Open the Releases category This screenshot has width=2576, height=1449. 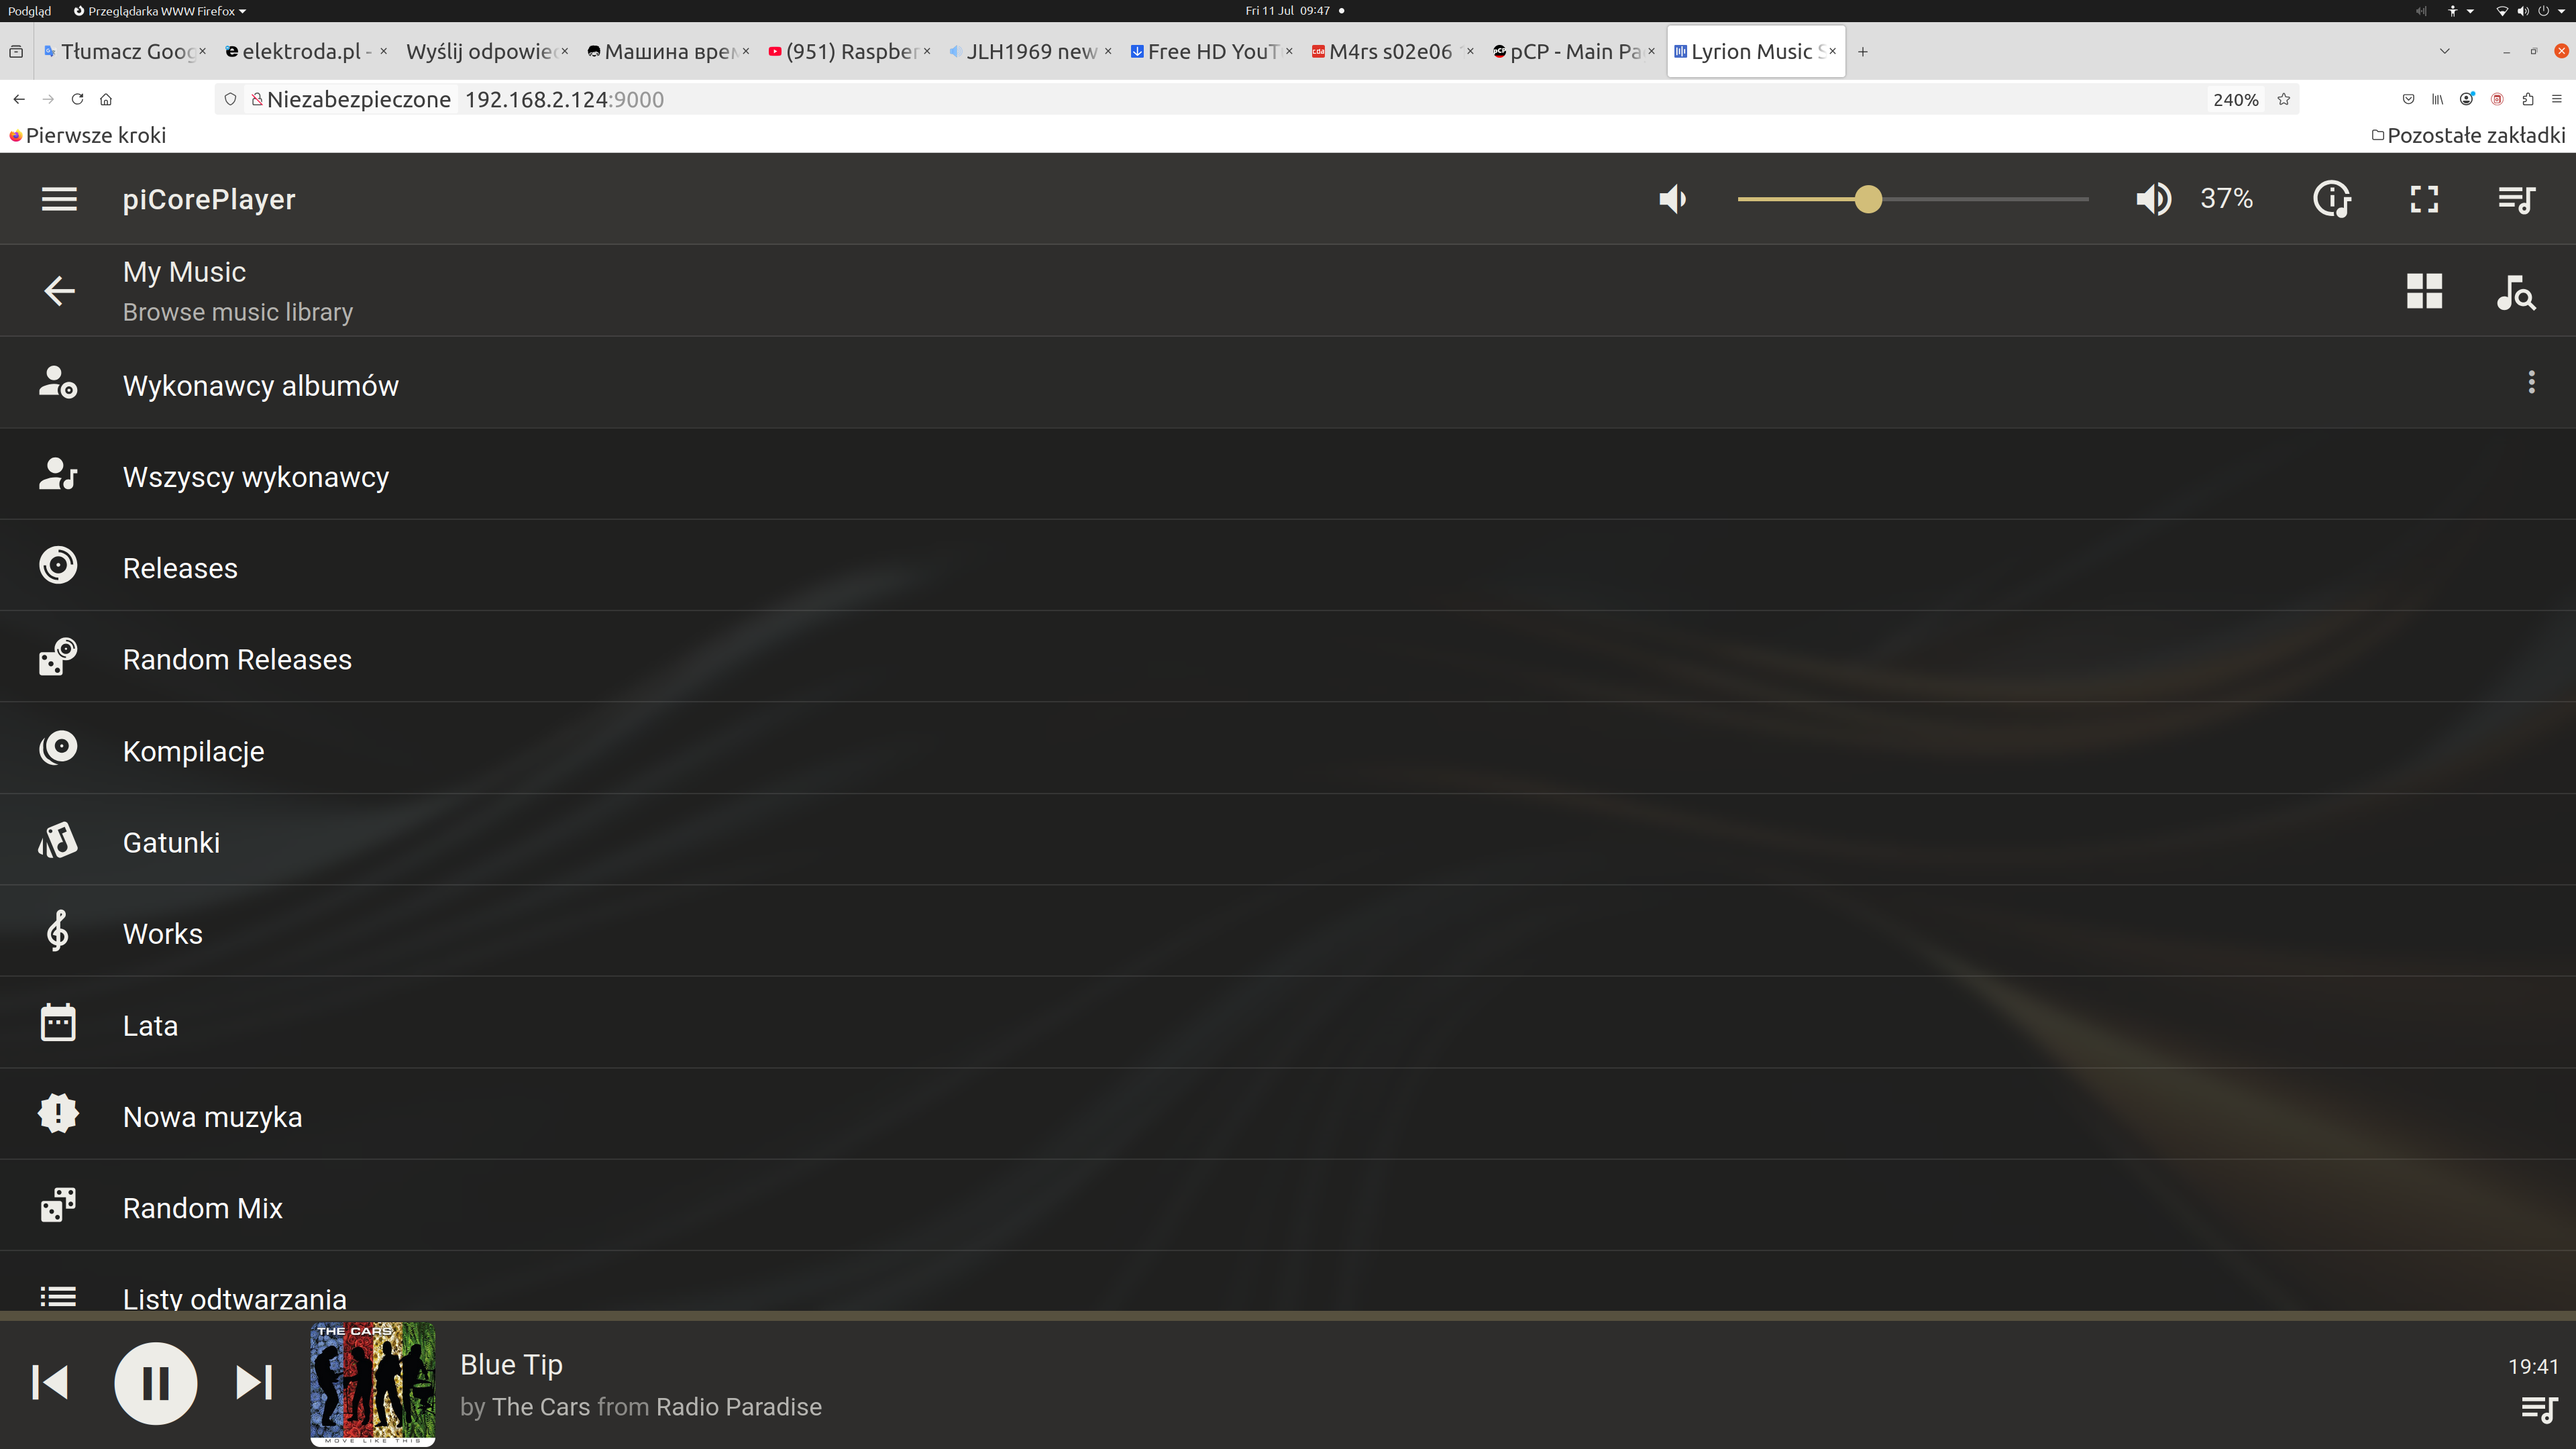click(x=1288, y=566)
